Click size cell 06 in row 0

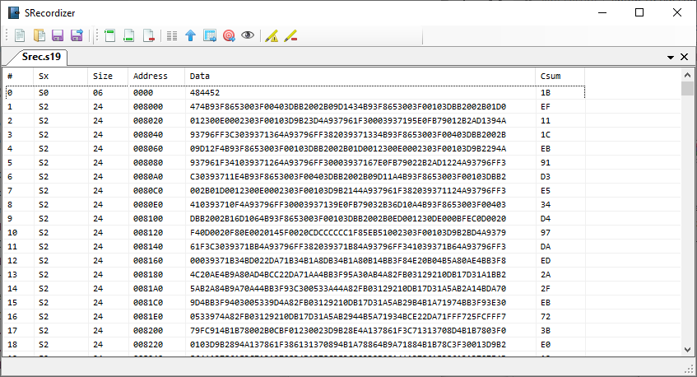tap(98, 92)
